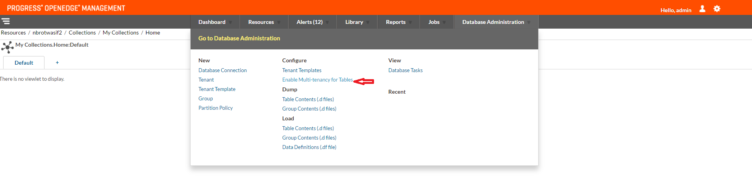Create a new Partition Policy

coord(215,108)
